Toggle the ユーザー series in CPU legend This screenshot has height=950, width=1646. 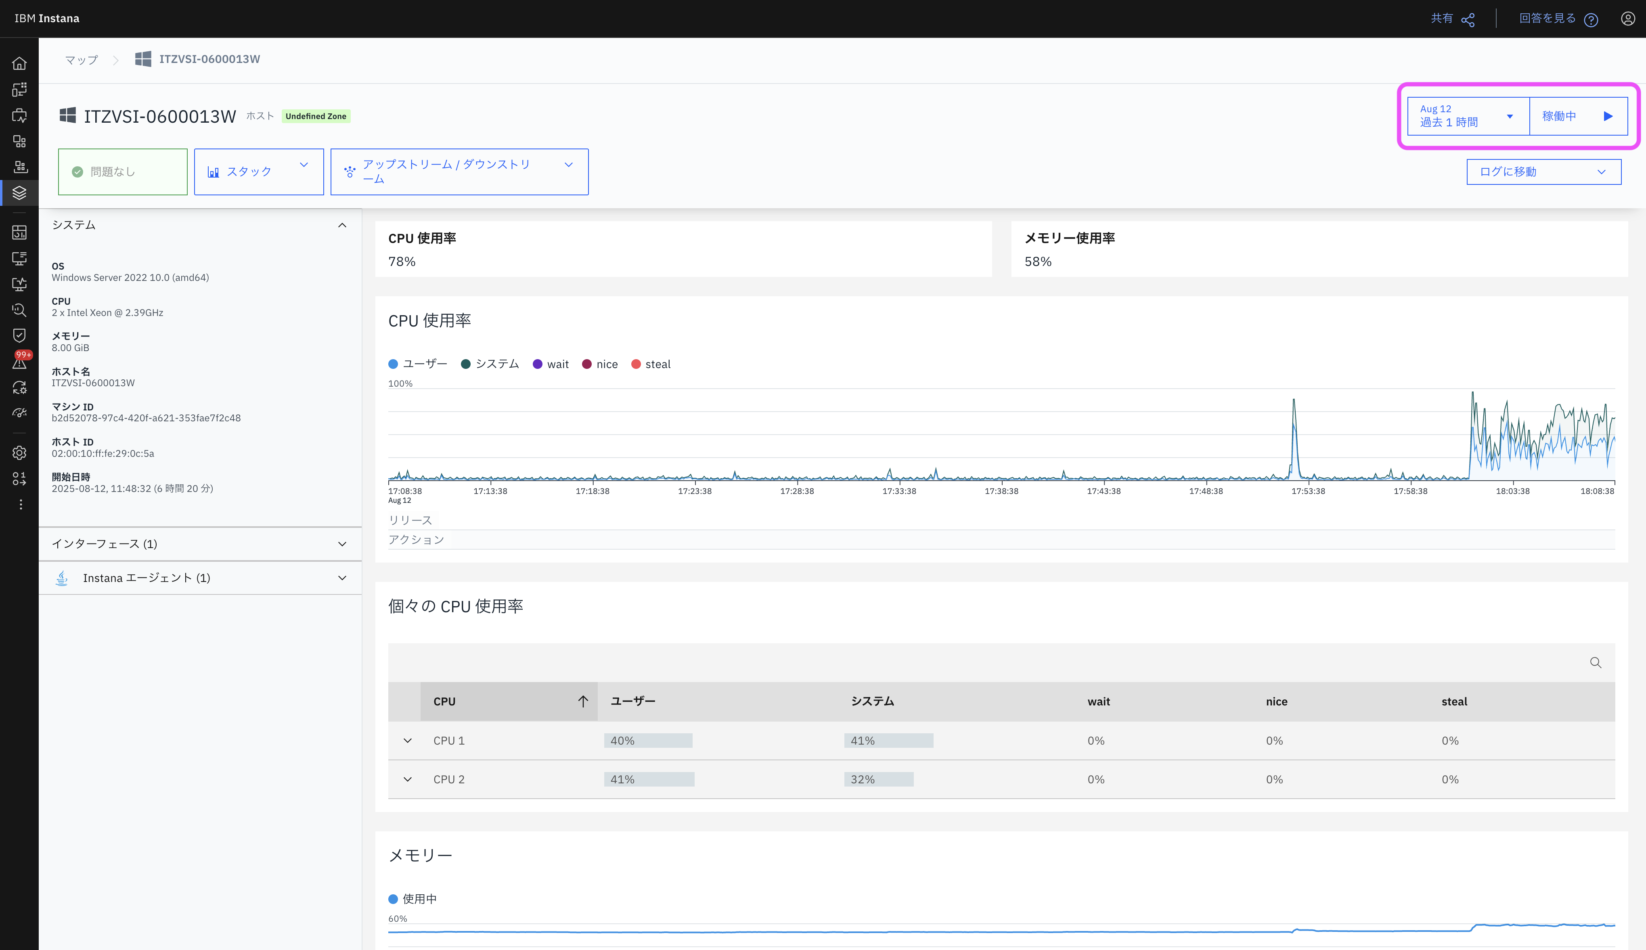pos(418,364)
